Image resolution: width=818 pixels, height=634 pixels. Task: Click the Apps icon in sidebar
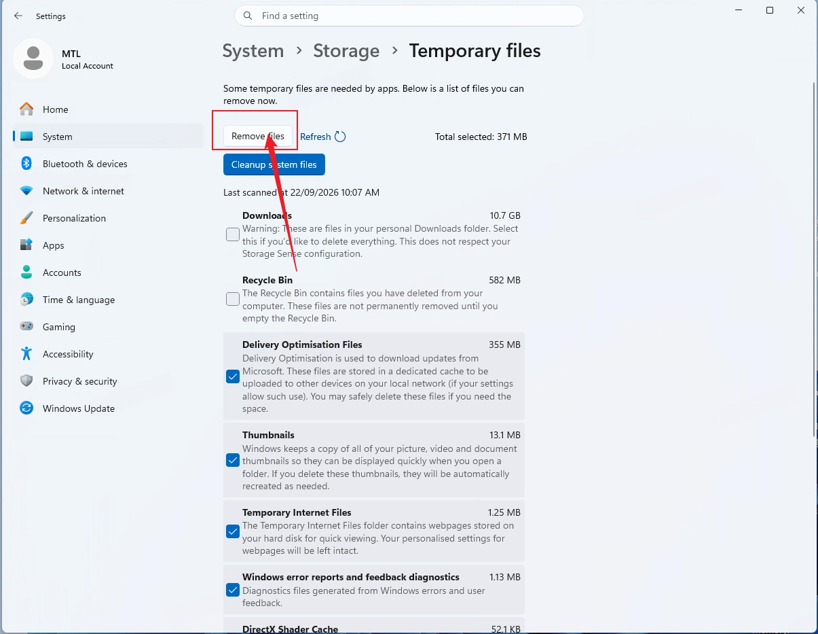[x=26, y=245]
